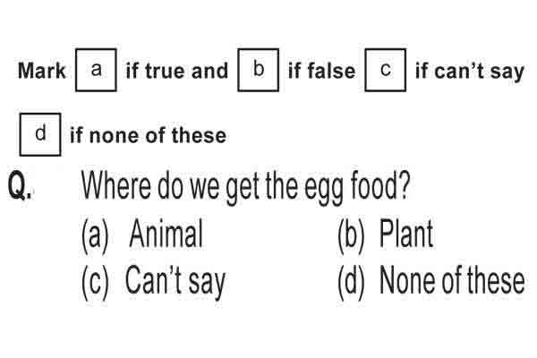Select the answer text Plant

pyautogui.click(x=406, y=234)
